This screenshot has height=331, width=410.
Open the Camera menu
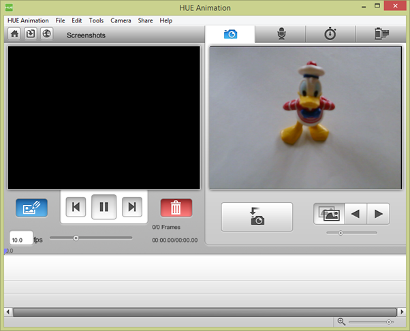point(121,20)
